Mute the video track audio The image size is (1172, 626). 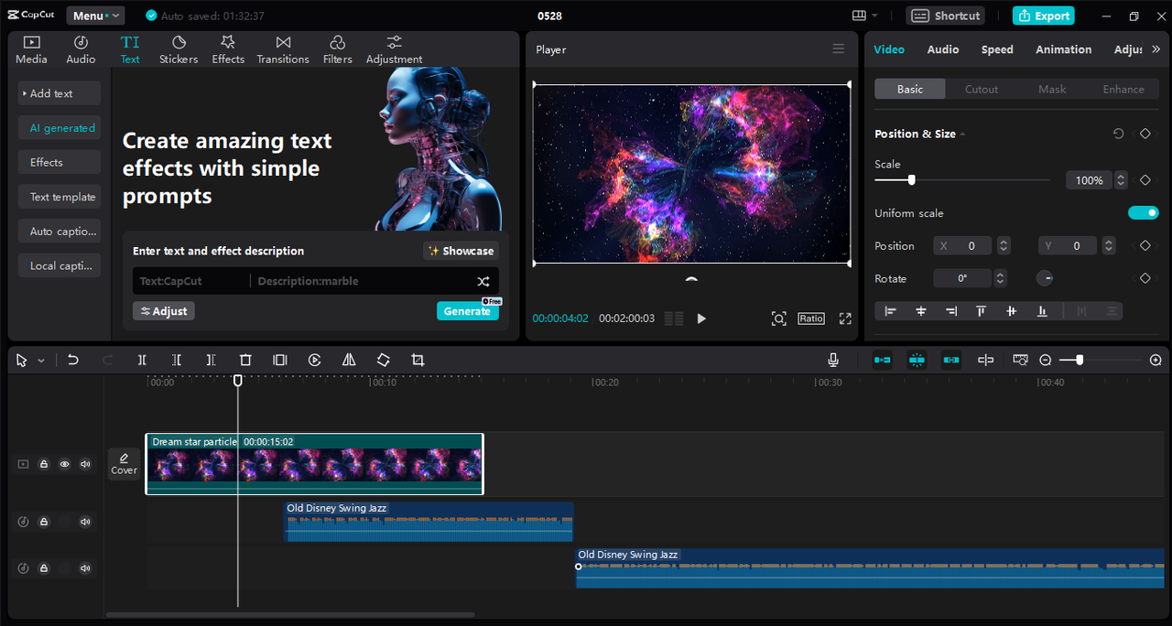coord(85,464)
